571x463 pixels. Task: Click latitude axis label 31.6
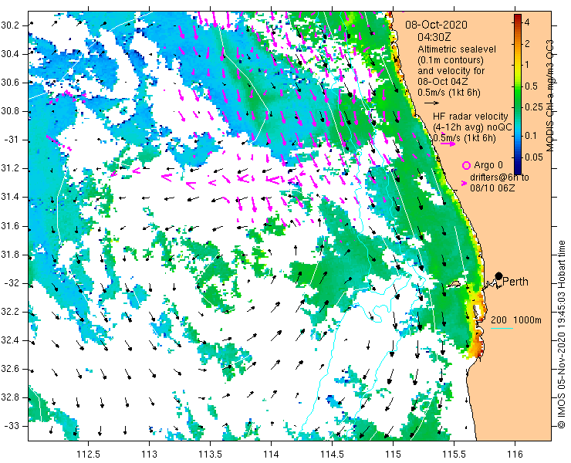(10, 226)
